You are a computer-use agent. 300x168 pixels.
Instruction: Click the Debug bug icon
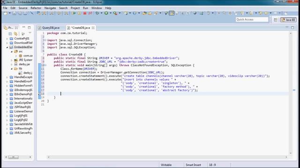point(97,13)
